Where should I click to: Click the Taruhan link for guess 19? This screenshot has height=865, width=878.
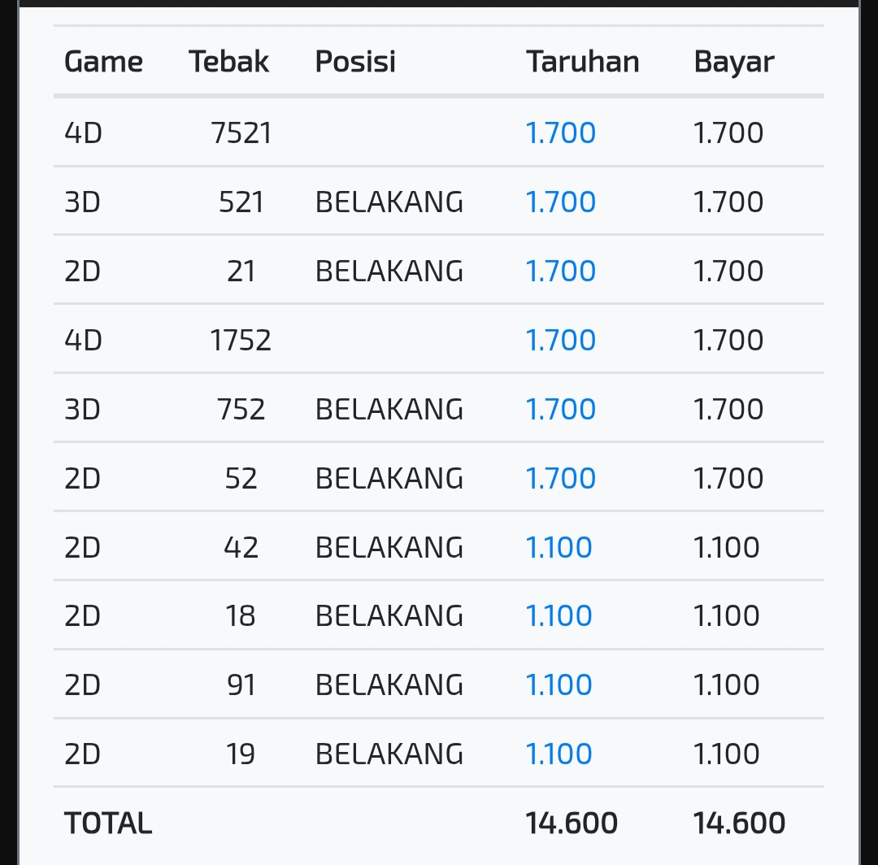pos(559,754)
